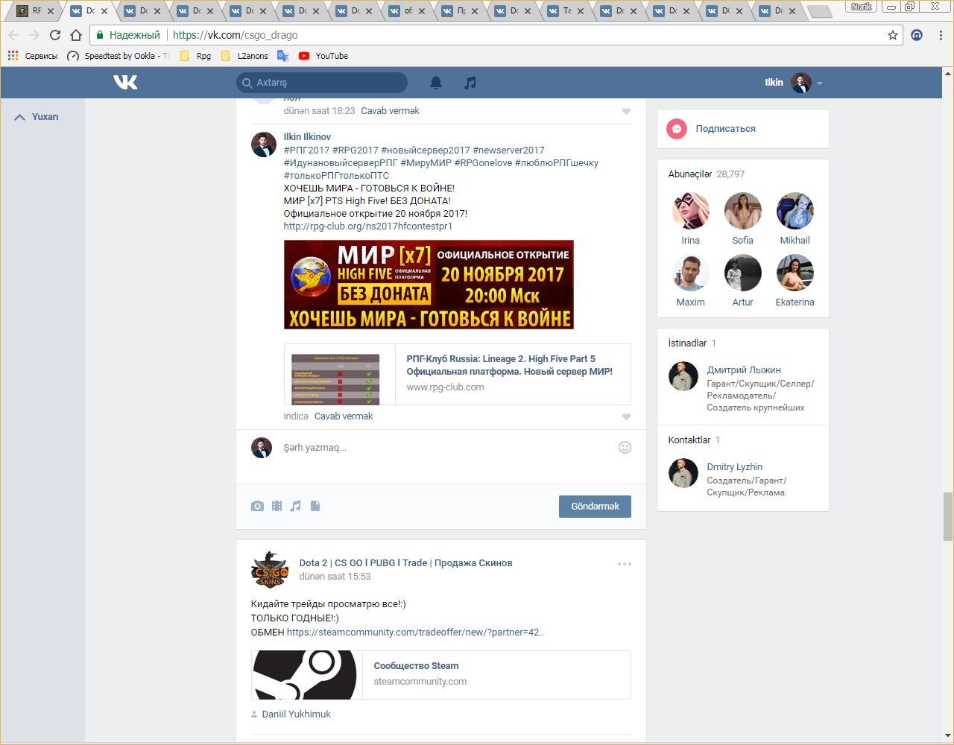Open the Rpg bookmarks folder
The height and width of the screenshot is (745, 954).
(x=196, y=56)
